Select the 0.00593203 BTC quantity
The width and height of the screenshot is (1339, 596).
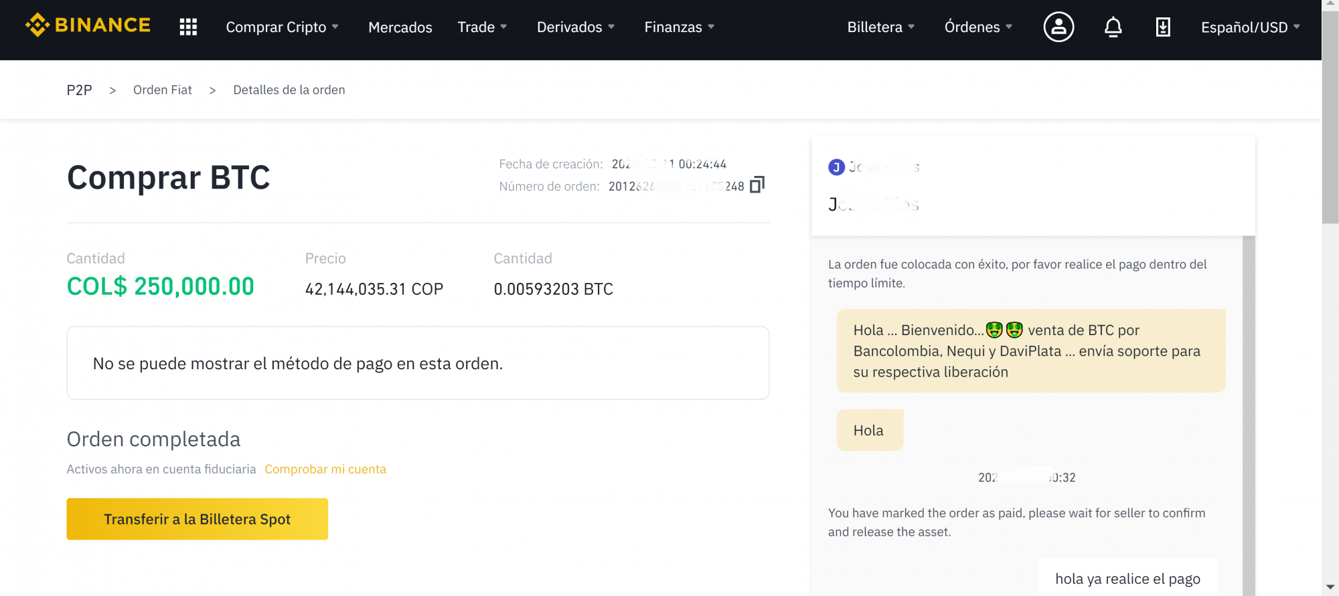coord(554,289)
